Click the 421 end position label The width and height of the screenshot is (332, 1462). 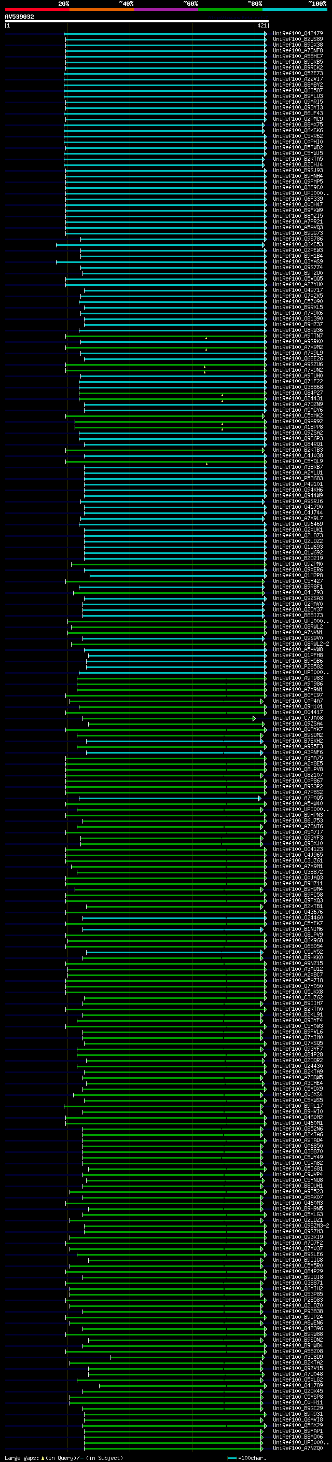click(261, 25)
